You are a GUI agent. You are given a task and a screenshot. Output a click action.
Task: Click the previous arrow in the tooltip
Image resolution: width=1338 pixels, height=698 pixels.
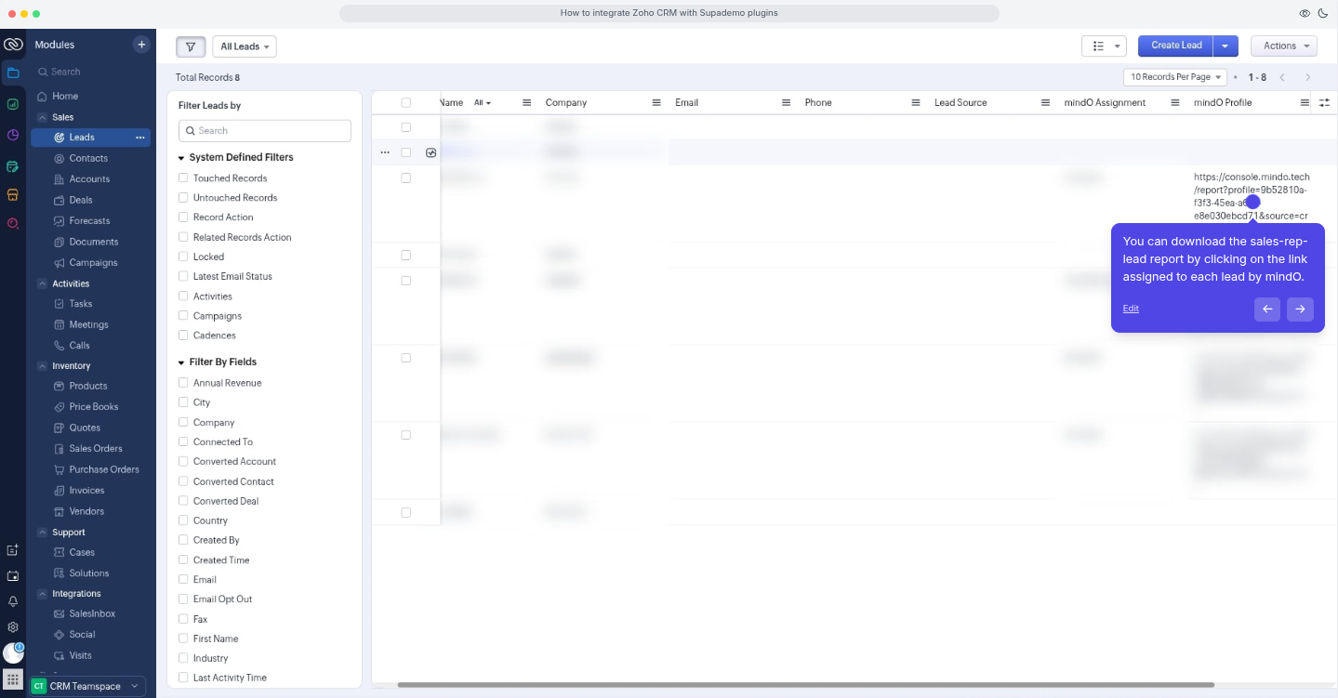click(x=1266, y=309)
